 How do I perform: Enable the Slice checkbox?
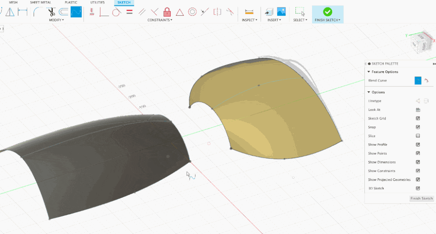point(418,136)
